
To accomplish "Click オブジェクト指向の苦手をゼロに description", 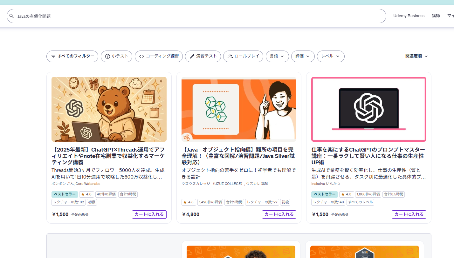I will tap(238, 173).
